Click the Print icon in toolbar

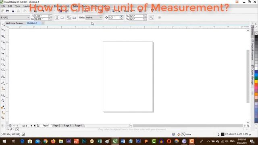(18, 11)
